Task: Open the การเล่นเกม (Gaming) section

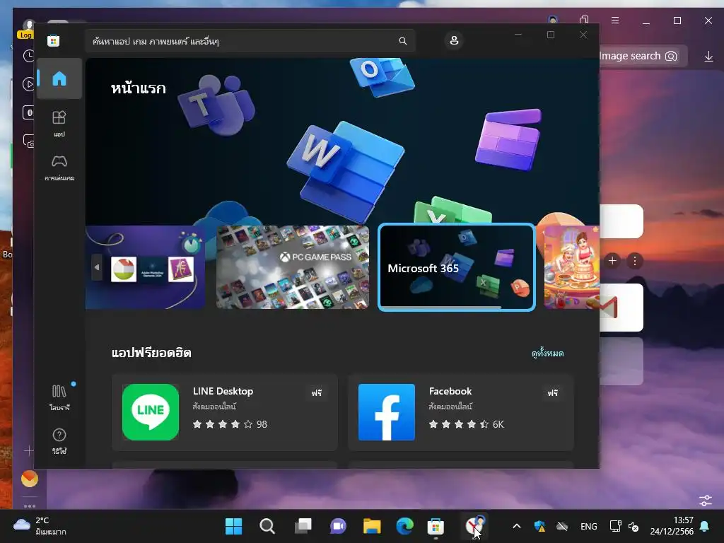Action: (59, 168)
